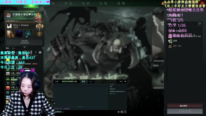The height and width of the screenshot is (116, 206).
Task: Focus the lobby chat input field
Action: tap(85, 112)
